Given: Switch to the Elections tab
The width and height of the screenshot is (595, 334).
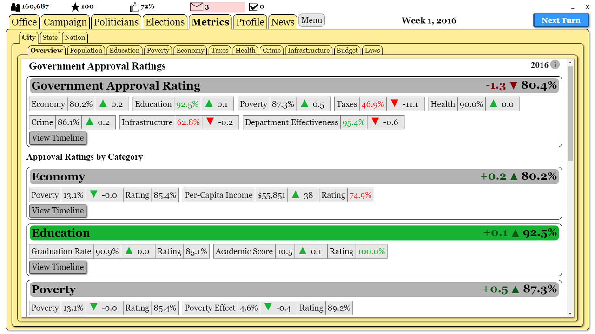Looking at the screenshot, I should click(x=165, y=21).
